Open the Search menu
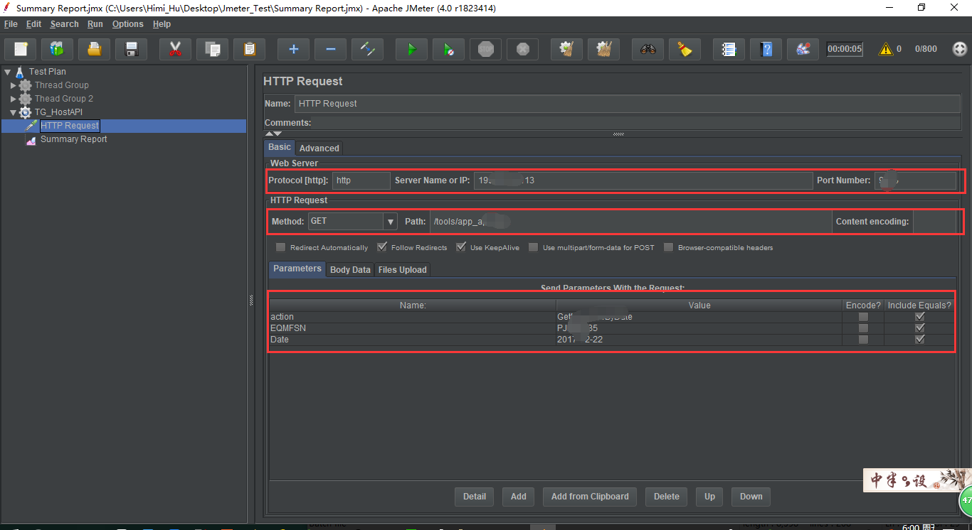972x530 pixels. (65, 24)
